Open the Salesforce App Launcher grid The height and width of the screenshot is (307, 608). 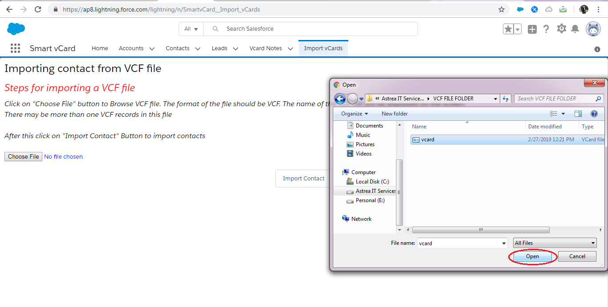click(x=15, y=48)
